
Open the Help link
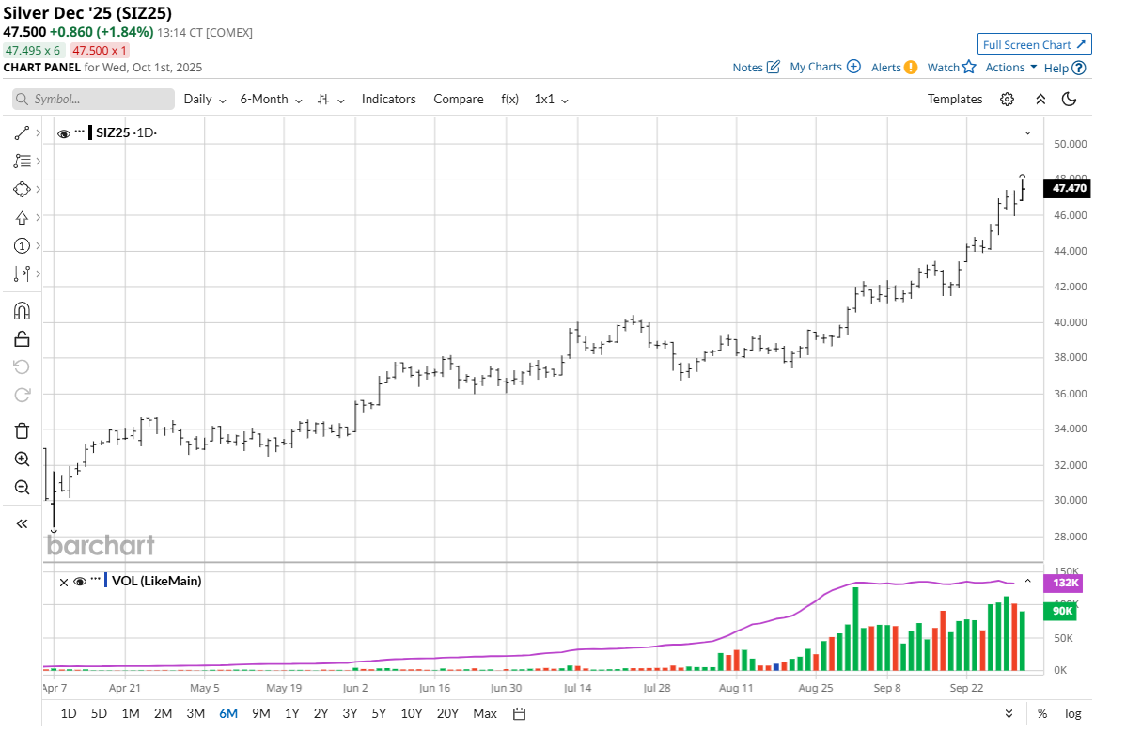pyautogui.click(x=1065, y=68)
